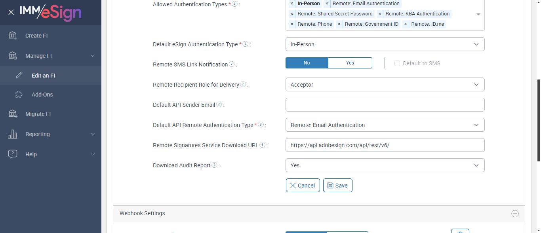Click the page vertical scrollbar thumb
Screen dimensions: 541x233
click(x=539, y=119)
